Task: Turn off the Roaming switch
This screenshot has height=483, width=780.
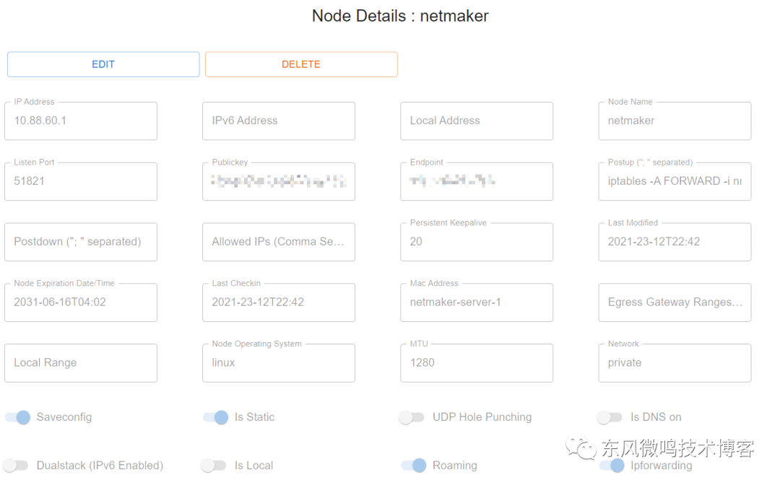Action: (x=414, y=465)
